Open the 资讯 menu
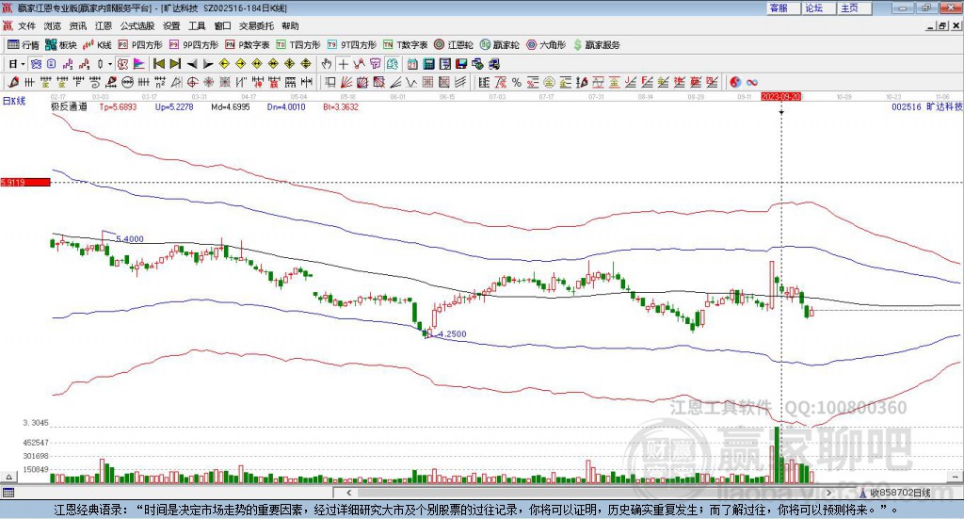 78,25
